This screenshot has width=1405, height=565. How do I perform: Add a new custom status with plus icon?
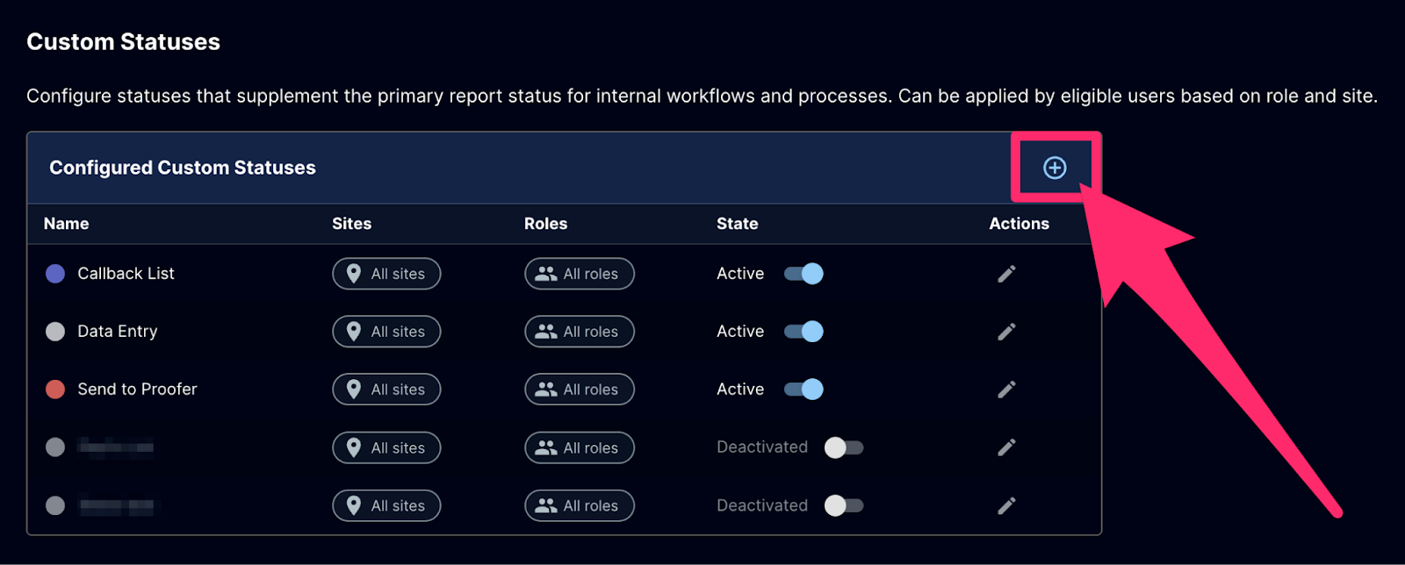(x=1055, y=168)
